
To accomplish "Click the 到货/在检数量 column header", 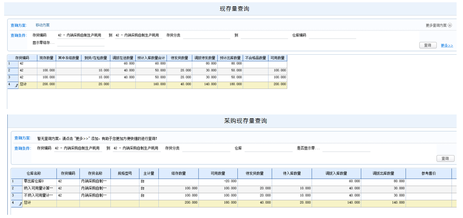I will click(96, 58).
